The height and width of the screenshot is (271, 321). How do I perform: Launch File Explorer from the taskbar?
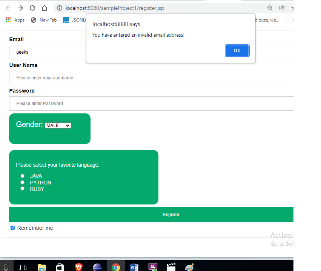pyautogui.click(x=41, y=267)
